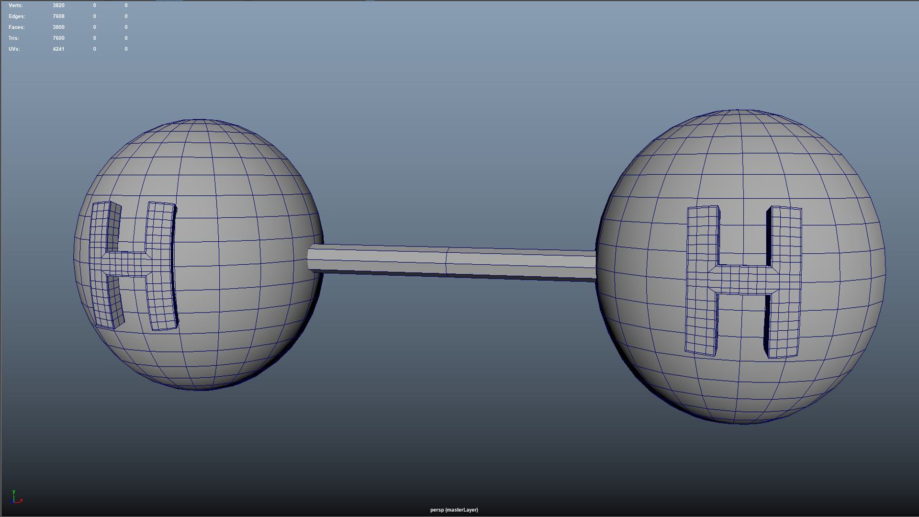Screen dimensions: 919x517
Task: Click the 'persp (masterLayer)' camera label
Action: click(454, 510)
